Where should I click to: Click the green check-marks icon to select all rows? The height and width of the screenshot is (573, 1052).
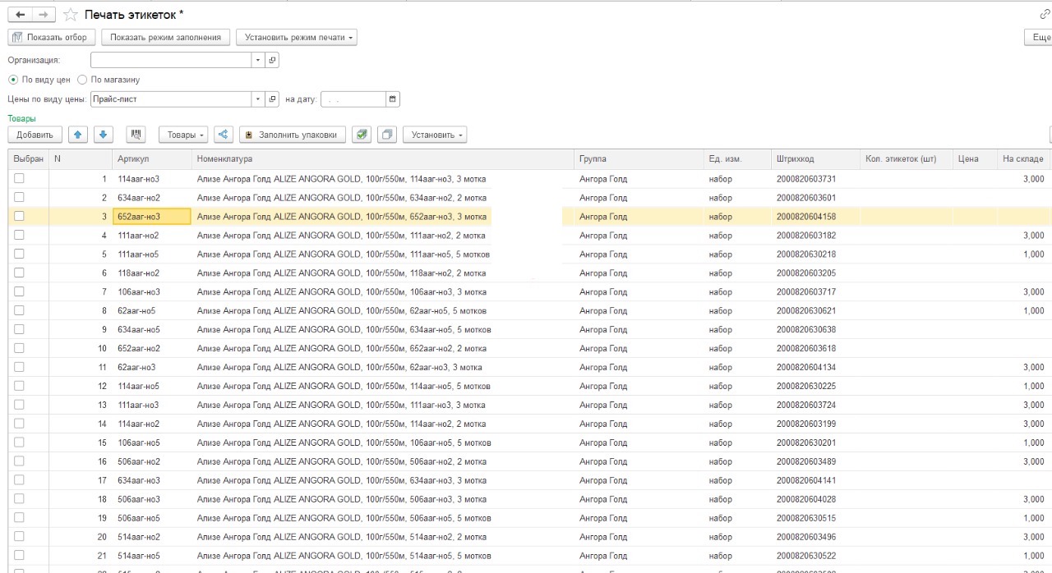(361, 135)
